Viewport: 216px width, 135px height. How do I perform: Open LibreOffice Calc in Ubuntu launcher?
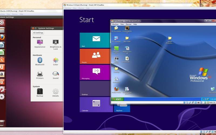pyautogui.click(x=2, y=52)
